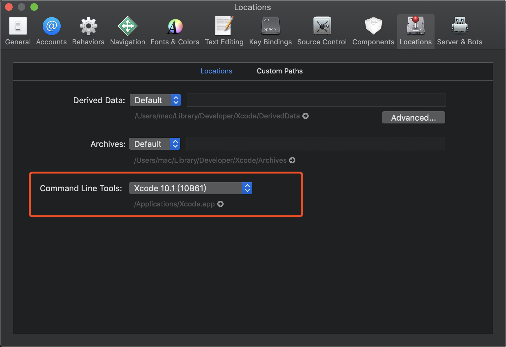This screenshot has width=506, height=347.
Task: Open the Derived Data Default dropdown
Action: [155, 100]
